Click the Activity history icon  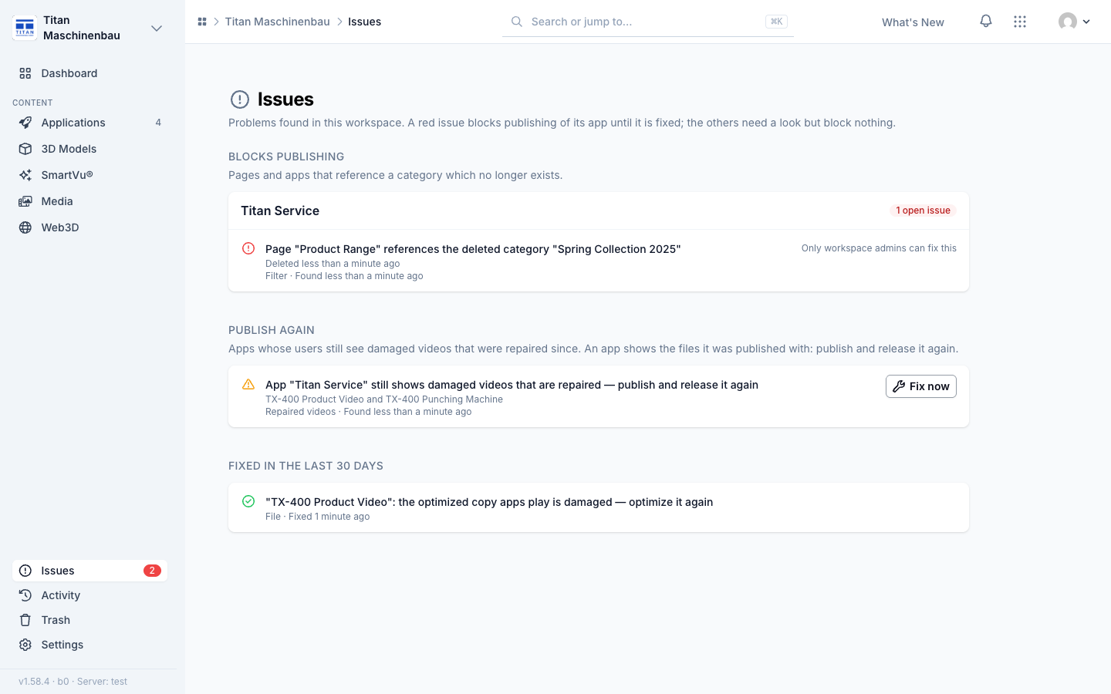(x=25, y=595)
